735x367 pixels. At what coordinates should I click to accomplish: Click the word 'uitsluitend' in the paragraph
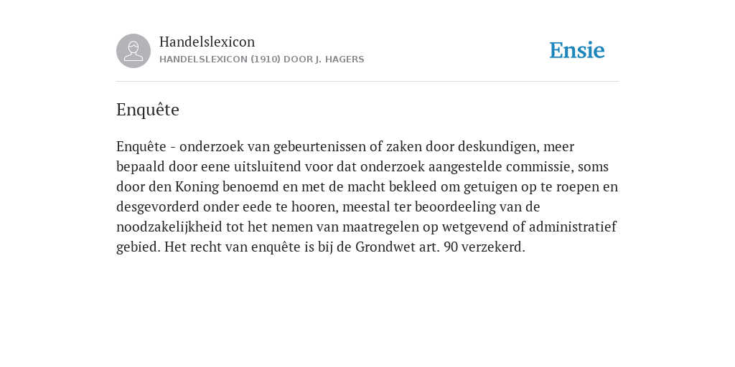[268, 166]
